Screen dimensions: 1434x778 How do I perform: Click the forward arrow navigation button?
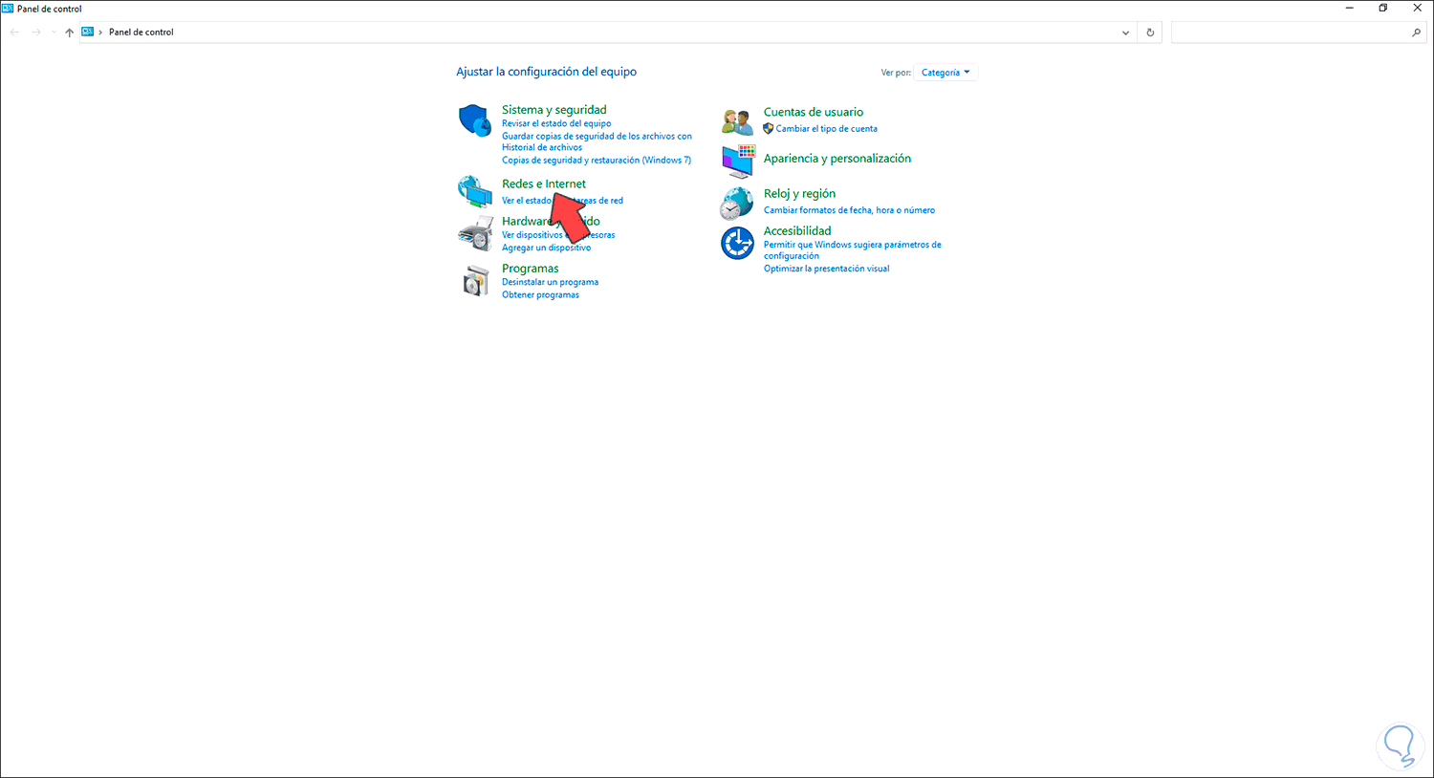coord(36,32)
